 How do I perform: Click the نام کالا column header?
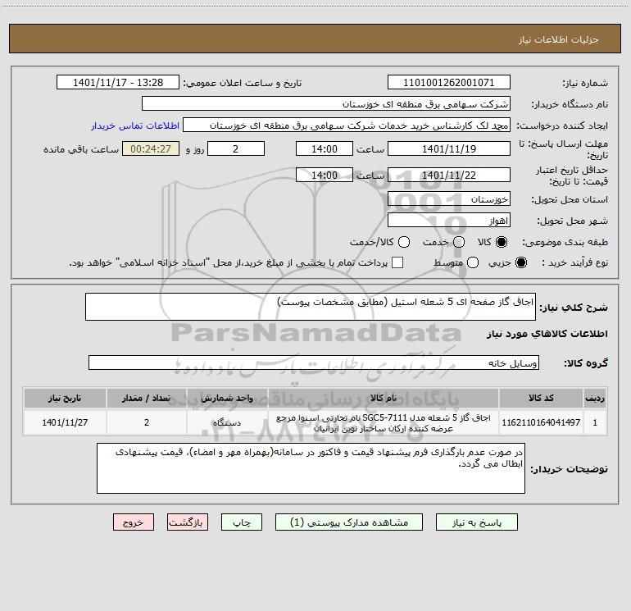[384, 399]
